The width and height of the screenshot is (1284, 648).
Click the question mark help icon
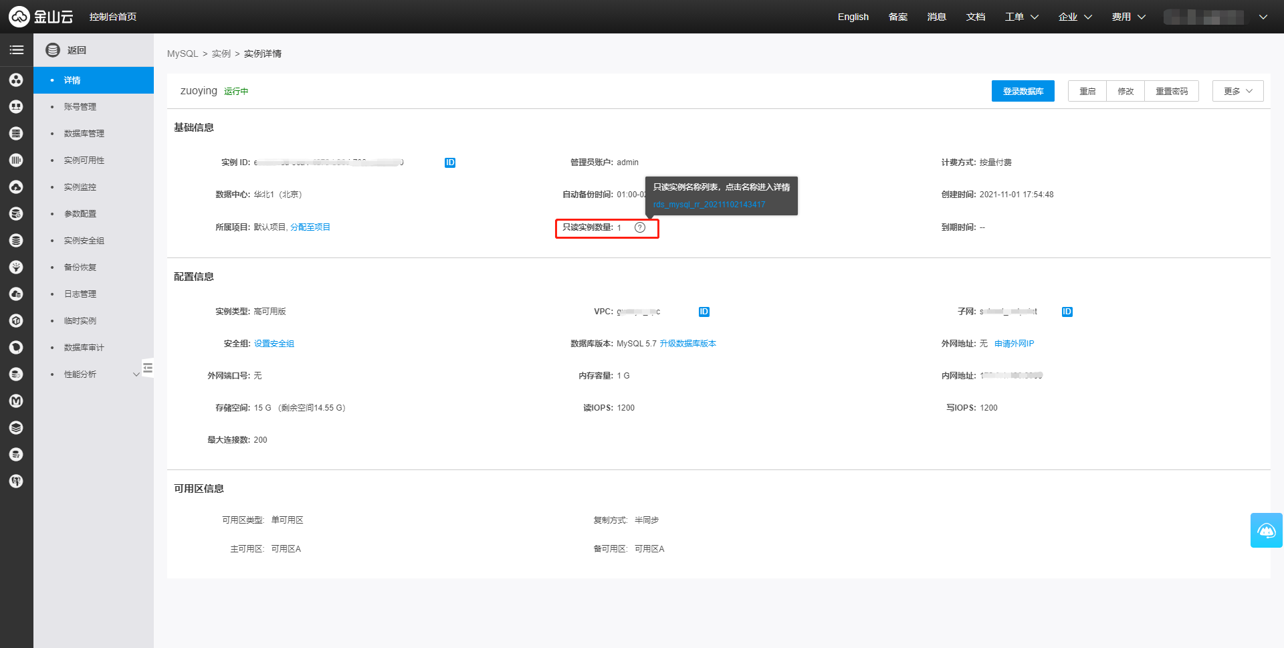pos(640,227)
